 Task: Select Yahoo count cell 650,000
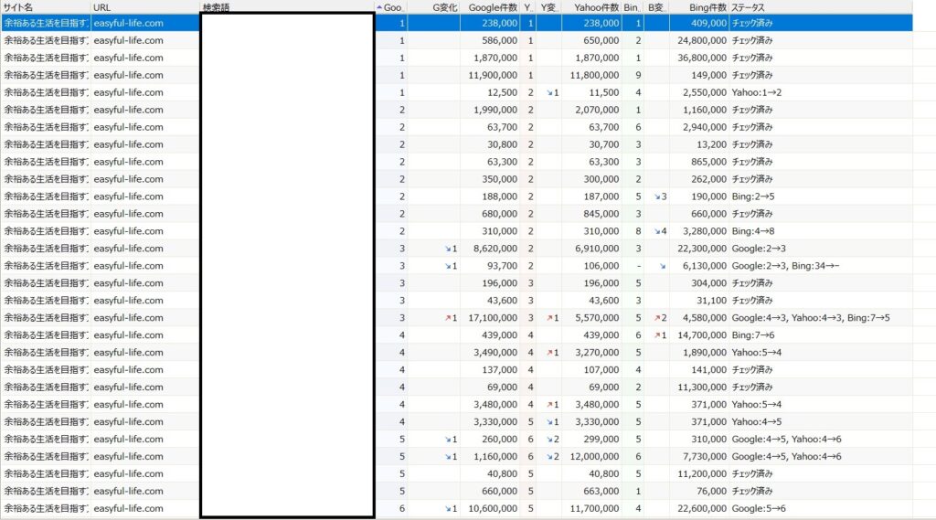point(601,40)
